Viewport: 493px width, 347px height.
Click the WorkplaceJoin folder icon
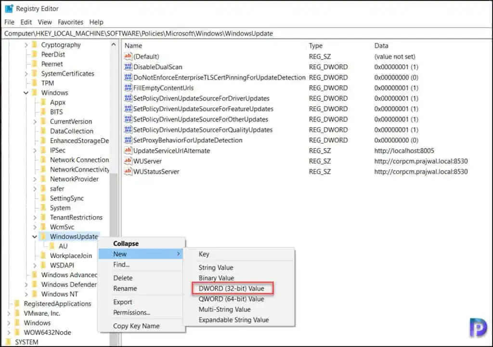44,256
